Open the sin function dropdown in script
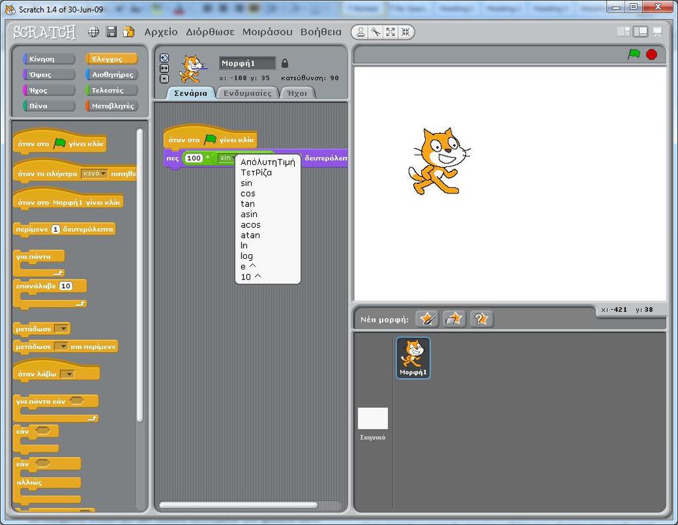678x525 pixels. pos(226,158)
